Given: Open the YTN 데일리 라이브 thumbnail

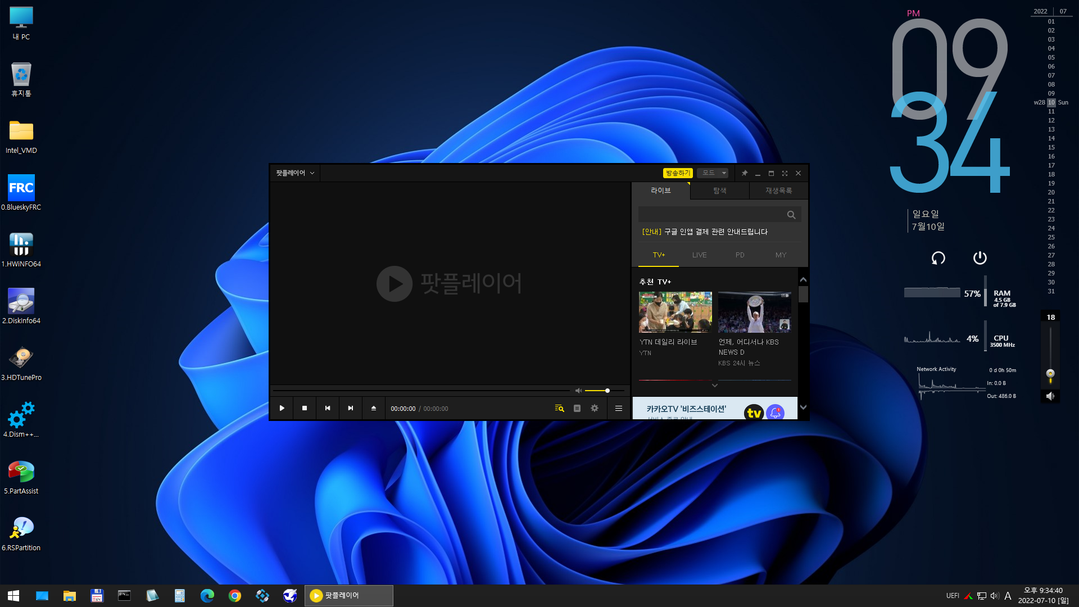Looking at the screenshot, I should pos(675,312).
